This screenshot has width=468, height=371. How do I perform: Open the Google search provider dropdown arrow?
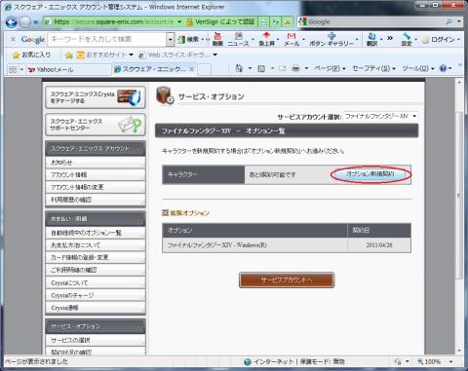click(459, 21)
